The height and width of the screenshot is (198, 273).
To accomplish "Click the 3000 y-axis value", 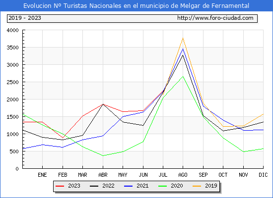I will [12, 65].
